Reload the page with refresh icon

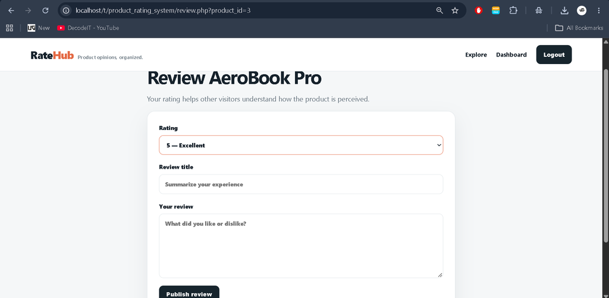[45, 11]
